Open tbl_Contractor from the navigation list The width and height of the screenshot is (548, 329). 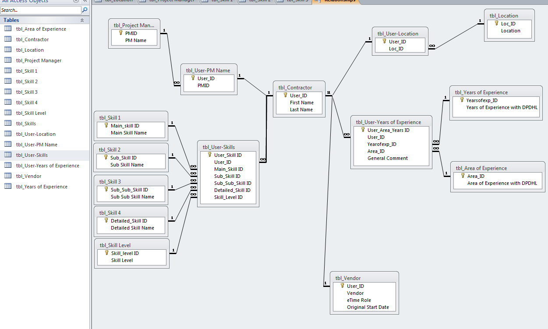(32, 39)
